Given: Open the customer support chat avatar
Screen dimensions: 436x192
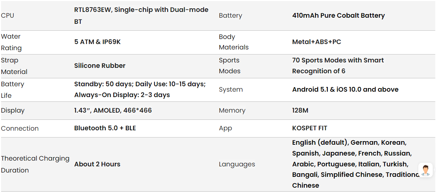Looking at the screenshot, I should tap(426, 170).
